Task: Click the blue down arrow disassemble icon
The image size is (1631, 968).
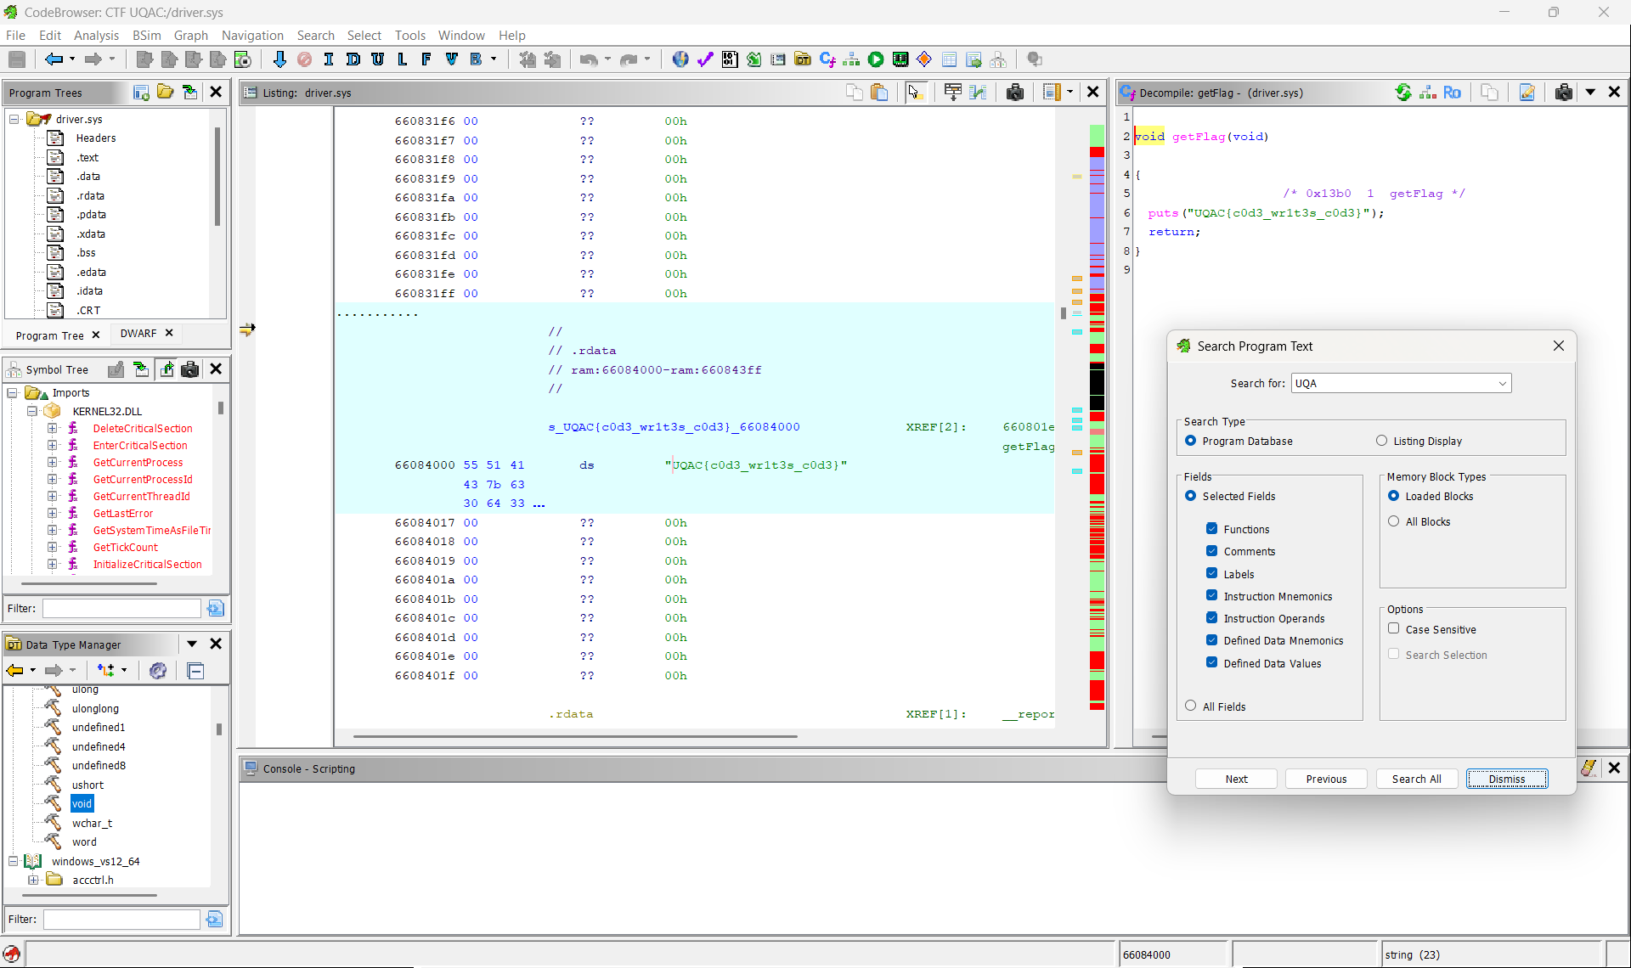Action: pyautogui.click(x=279, y=59)
